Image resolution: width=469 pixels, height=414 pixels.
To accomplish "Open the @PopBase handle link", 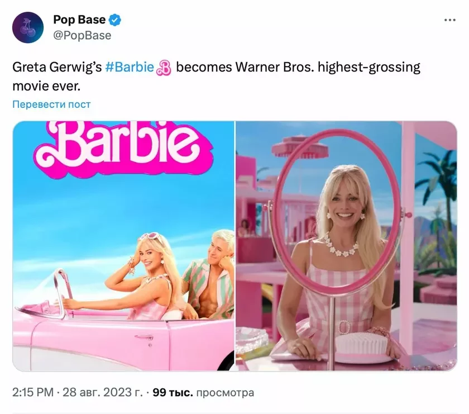I will click(82, 35).
